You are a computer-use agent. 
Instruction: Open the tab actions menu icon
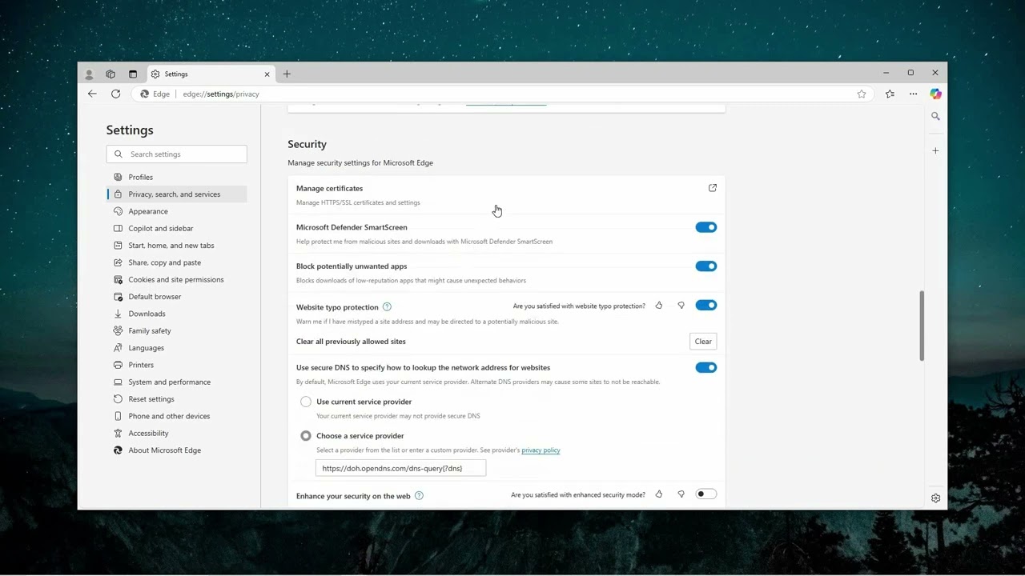[x=133, y=74]
